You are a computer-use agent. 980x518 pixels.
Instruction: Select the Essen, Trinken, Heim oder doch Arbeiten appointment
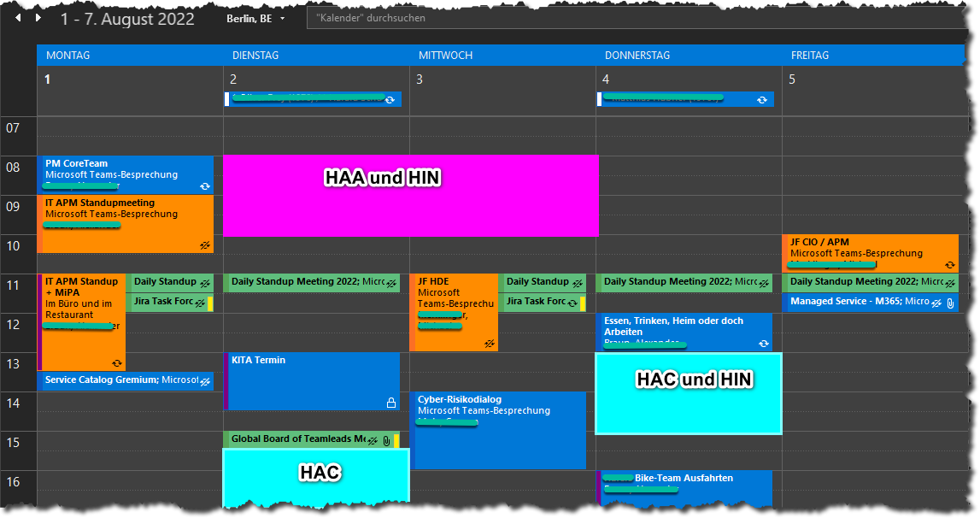tap(684, 333)
